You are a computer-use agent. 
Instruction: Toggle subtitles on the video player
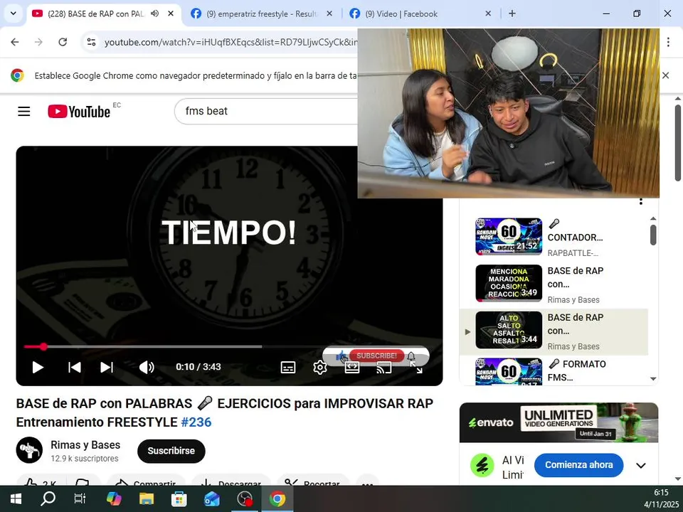tap(288, 368)
